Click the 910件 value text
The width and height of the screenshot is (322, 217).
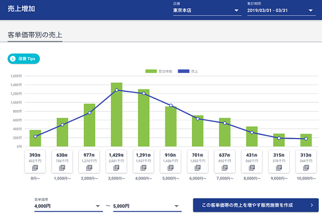coord(171,155)
